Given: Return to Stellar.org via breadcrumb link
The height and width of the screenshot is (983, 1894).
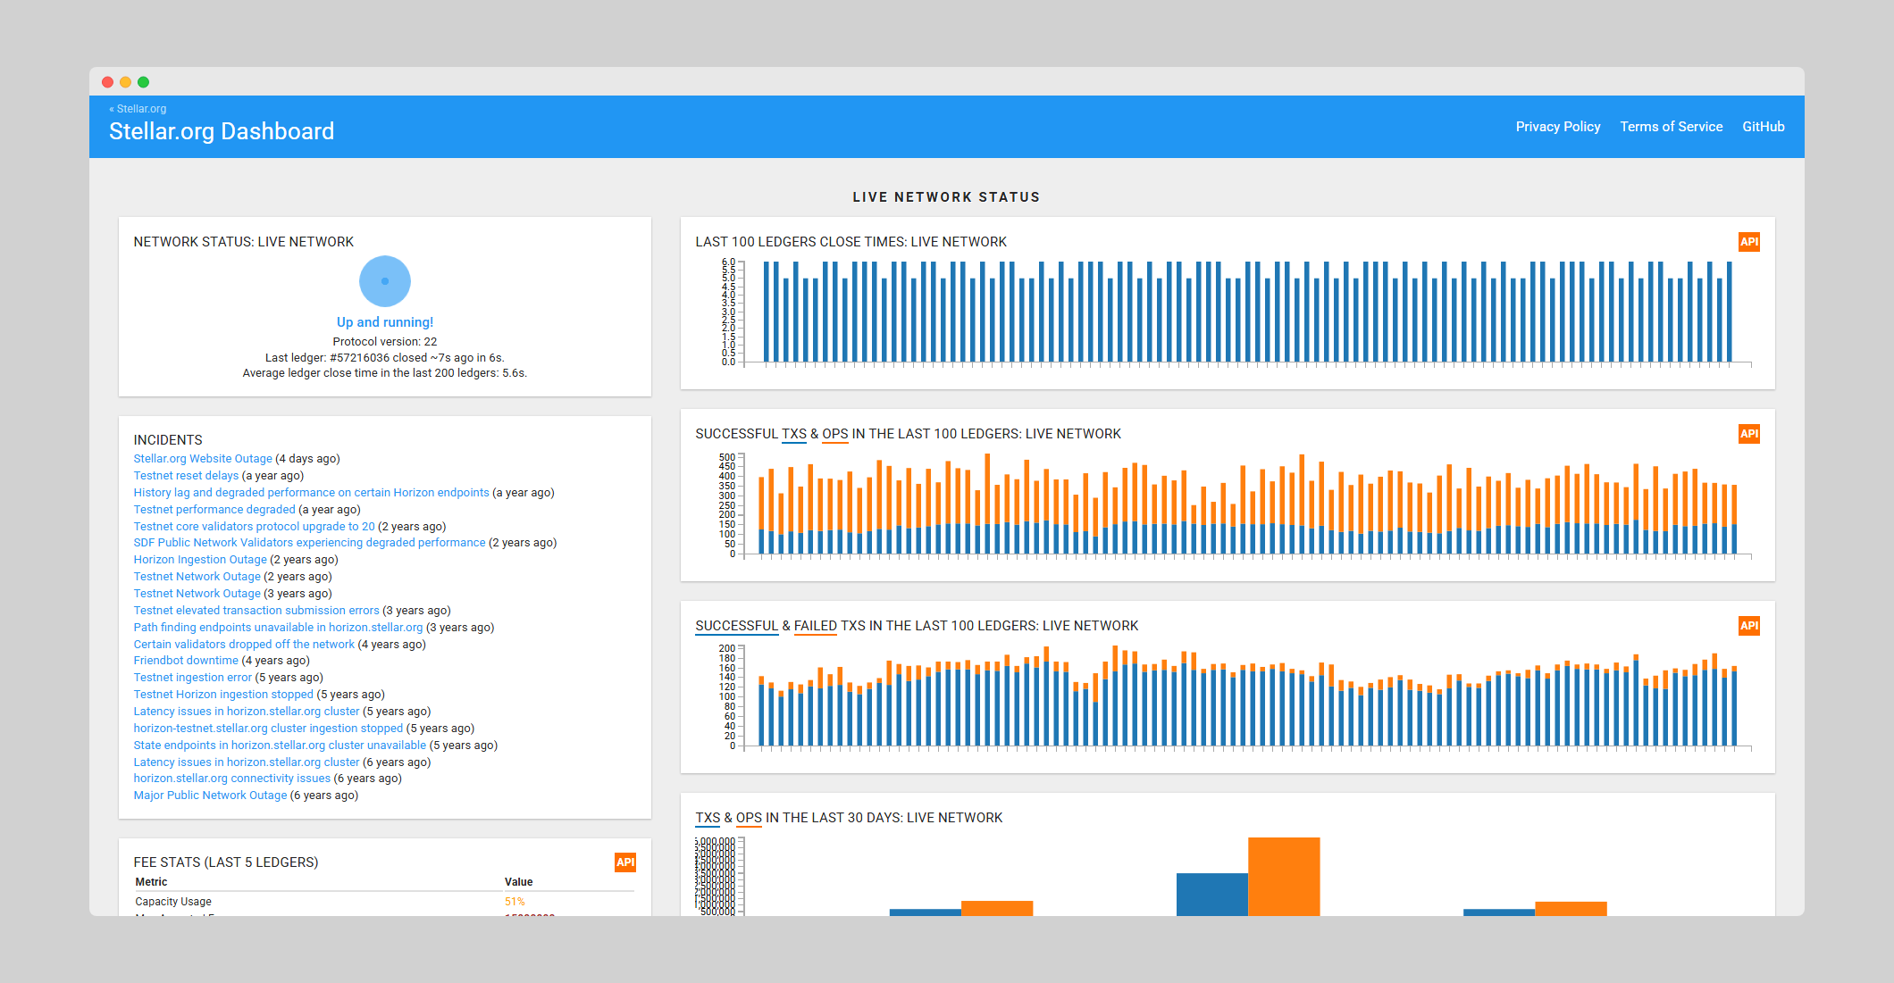Looking at the screenshot, I should pyautogui.click(x=138, y=109).
